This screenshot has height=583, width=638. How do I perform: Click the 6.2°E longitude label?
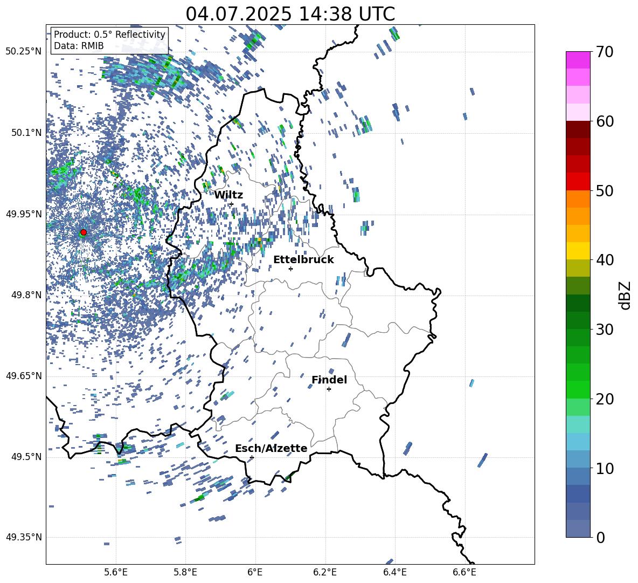325,572
